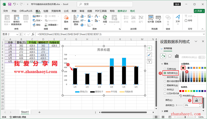
Task: Click the Undo arrow icon
Action: point(15,4)
